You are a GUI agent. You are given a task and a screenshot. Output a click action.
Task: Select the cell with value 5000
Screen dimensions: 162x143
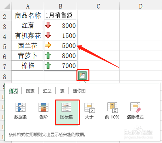point(61,45)
